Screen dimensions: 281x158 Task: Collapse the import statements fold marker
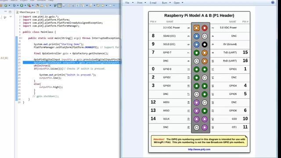(x=22, y=17)
